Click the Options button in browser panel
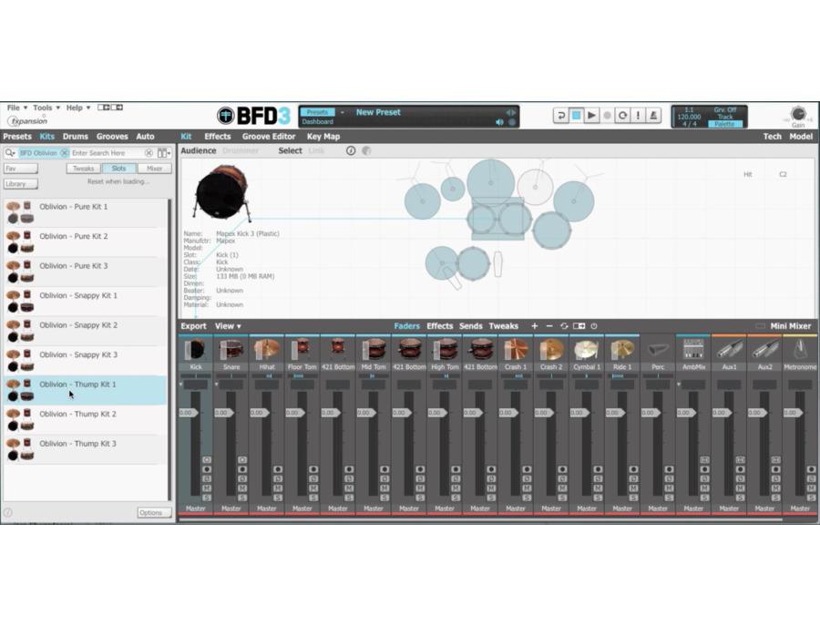This screenshot has width=820, height=626. (154, 512)
